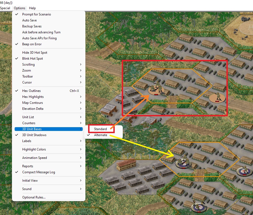
Task: Toggle Beep on Error option
Action: [x=49, y=44]
